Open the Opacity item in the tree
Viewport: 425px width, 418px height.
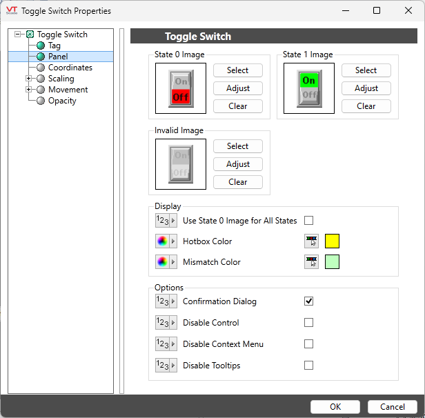[x=62, y=101]
